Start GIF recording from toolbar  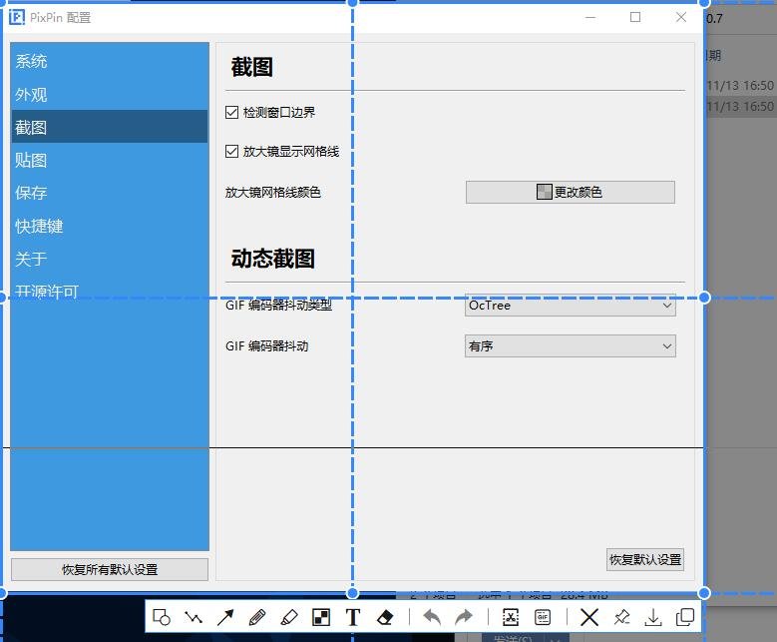click(543, 617)
